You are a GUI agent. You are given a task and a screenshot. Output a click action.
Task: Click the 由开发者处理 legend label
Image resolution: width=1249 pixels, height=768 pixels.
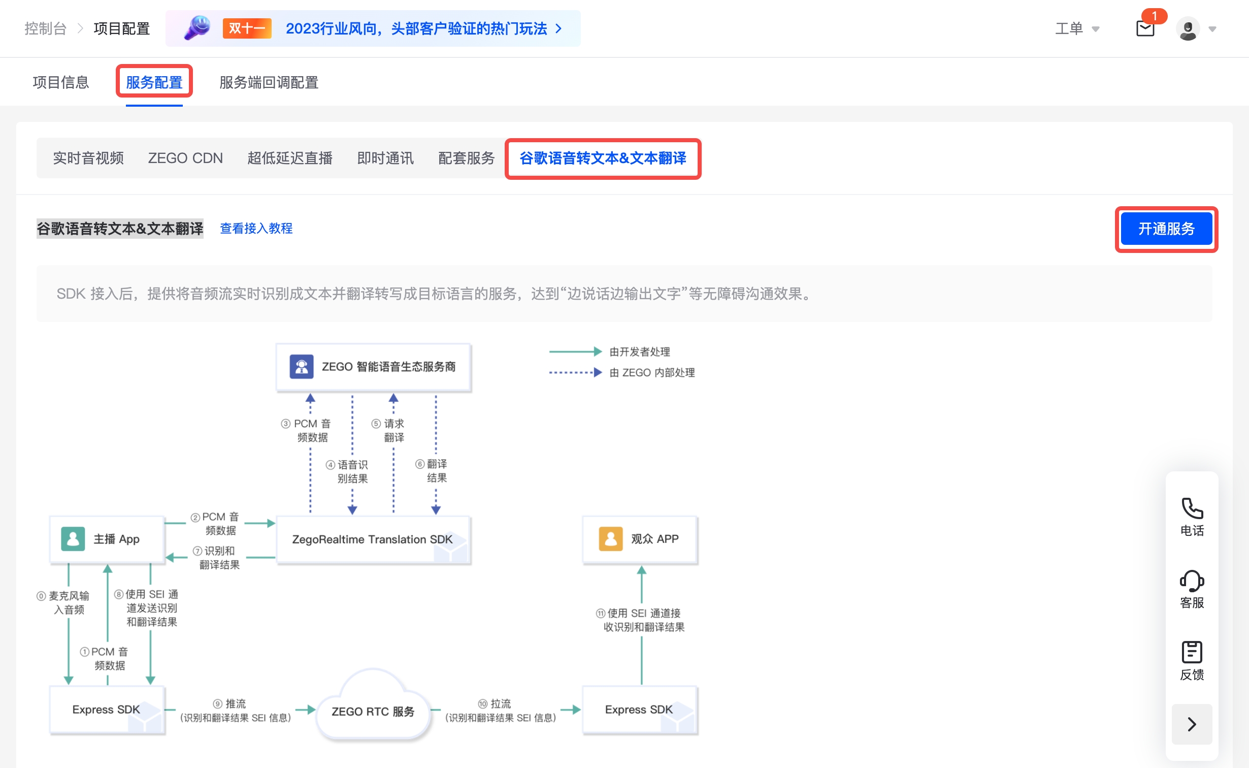coord(640,351)
